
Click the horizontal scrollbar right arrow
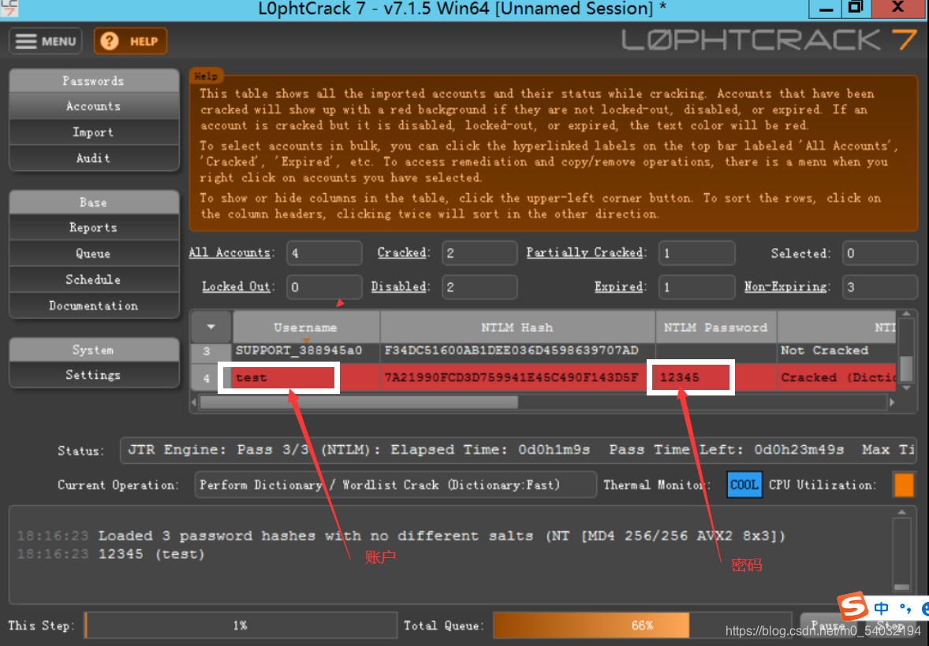(x=892, y=403)
